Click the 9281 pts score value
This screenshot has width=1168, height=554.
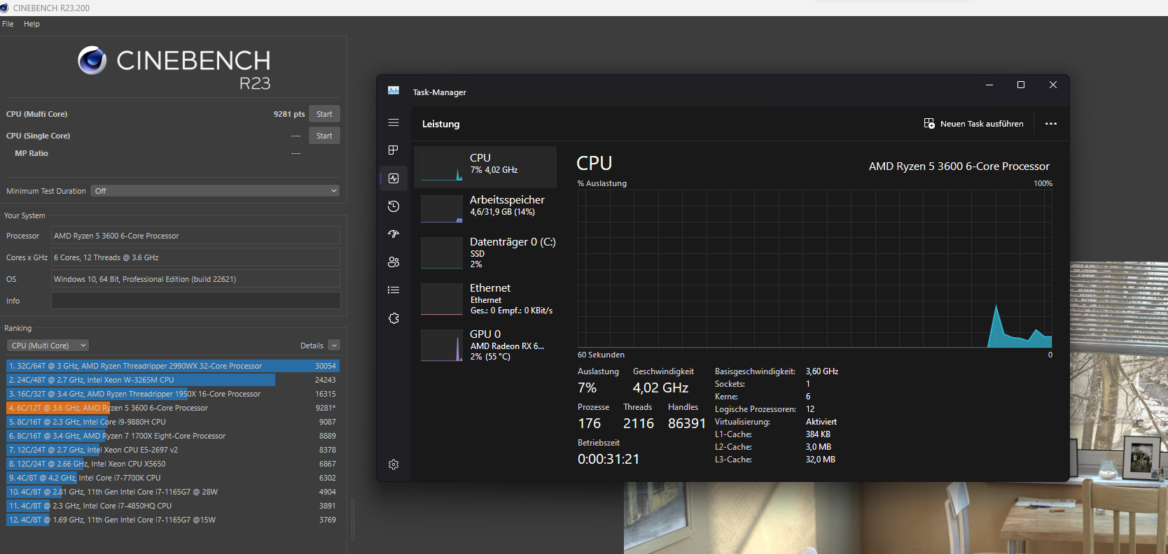[289, 114]
